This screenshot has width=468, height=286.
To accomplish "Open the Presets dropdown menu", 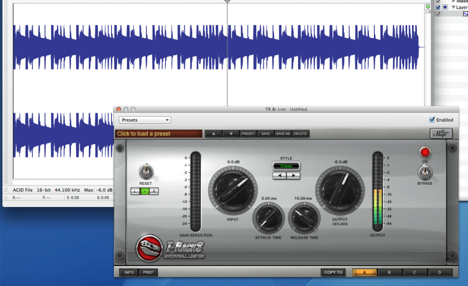I will tap(145, 120).
